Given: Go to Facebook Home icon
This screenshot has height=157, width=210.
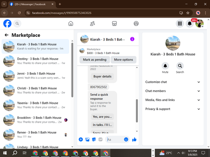Looking at the screenshot, I should (71, 23).
